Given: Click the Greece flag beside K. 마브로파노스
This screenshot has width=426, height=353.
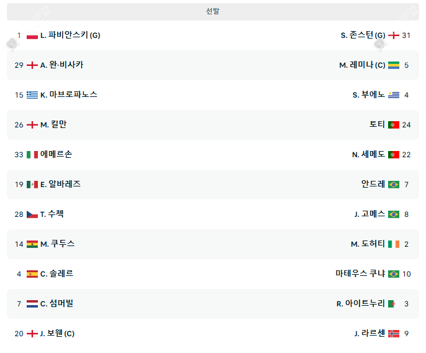Looking at the screenshot, I should pyautogui.click(x=32, y=95).
